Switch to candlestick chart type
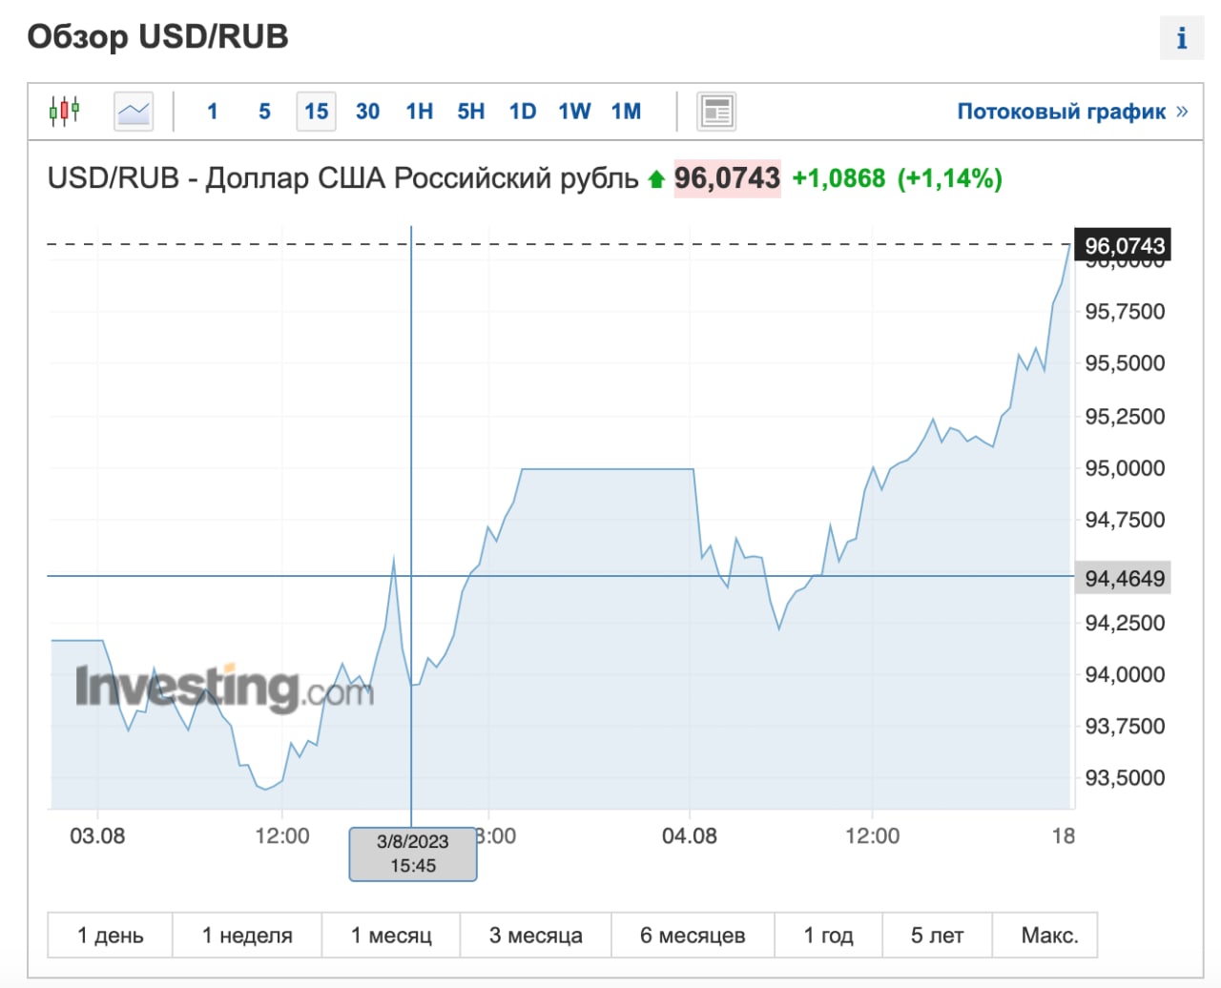1221x988 pixels. (64, 112)
